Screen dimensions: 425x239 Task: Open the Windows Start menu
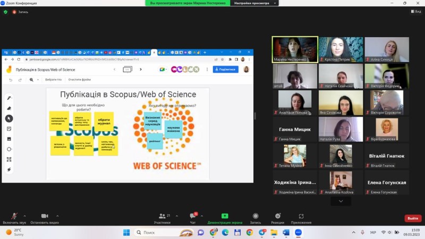point(126,233)
